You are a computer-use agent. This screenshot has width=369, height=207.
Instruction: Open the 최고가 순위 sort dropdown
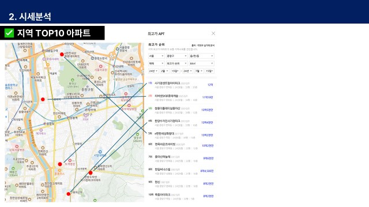[177, 64]
